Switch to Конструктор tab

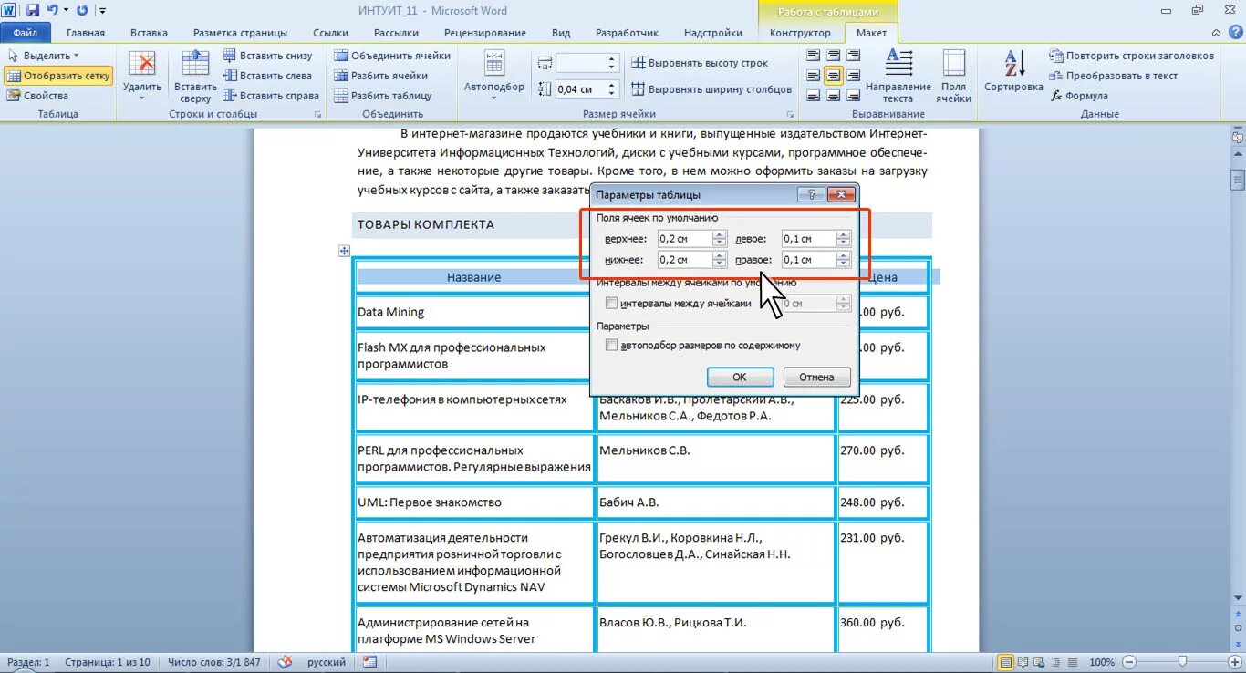[x=800, y=33]
